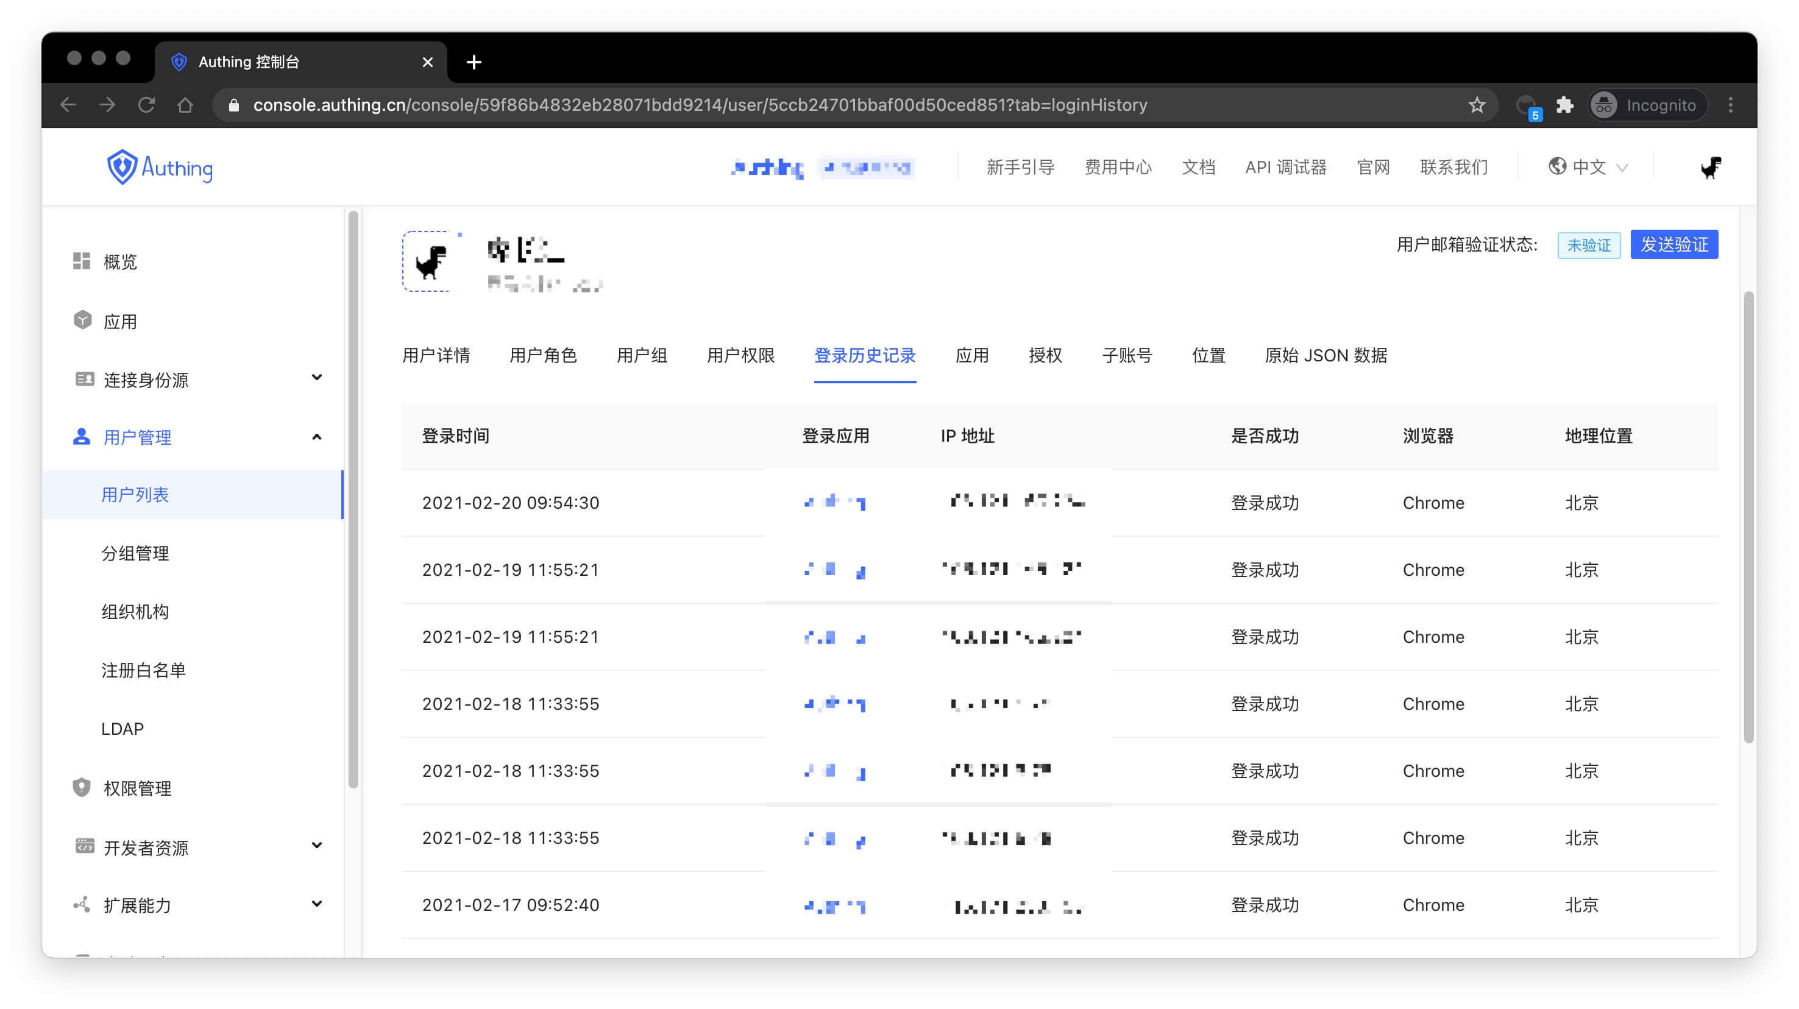This screenshot has height=1009, width=1799.
Task: Open the 原始 JSON 数据 tab
Action: 1325,355
